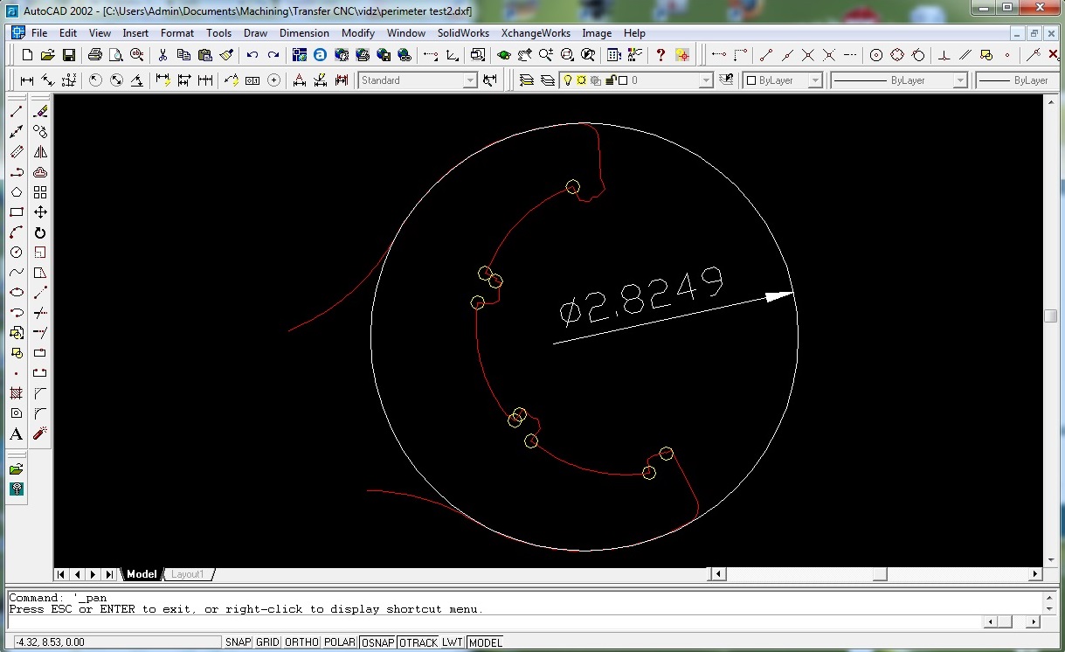Toggle SNAP mode in status bar
The width and height of the screenshot is (1065, 652).
point(238,642)
